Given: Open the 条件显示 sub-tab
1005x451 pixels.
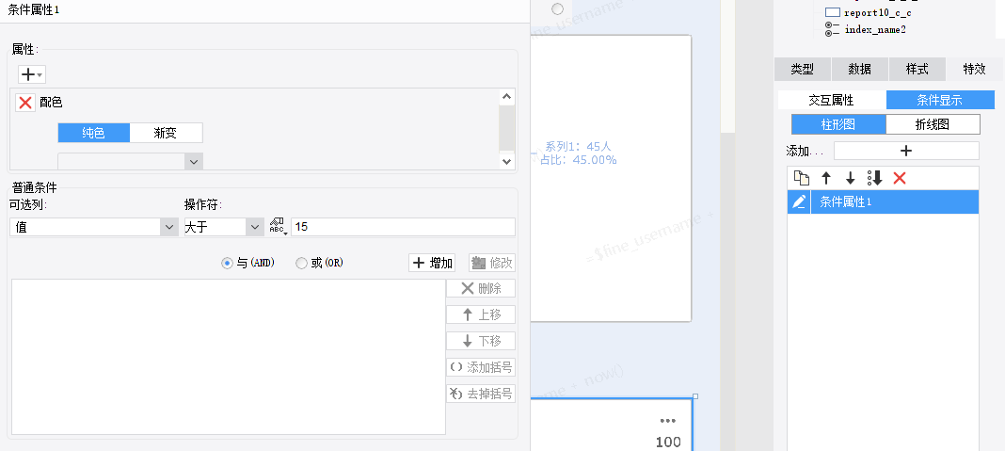Looking at the screenshot, I should 940,100.
